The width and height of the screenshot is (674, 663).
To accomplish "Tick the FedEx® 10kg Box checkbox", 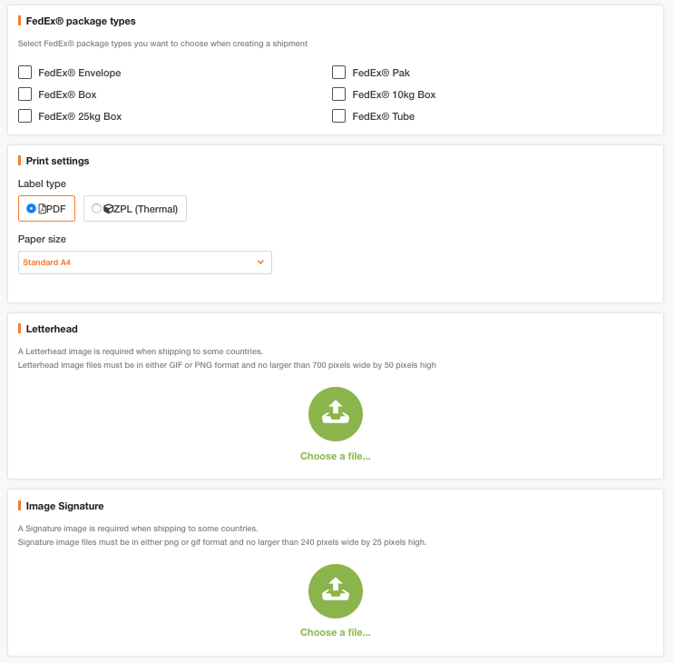I will 338,94.
